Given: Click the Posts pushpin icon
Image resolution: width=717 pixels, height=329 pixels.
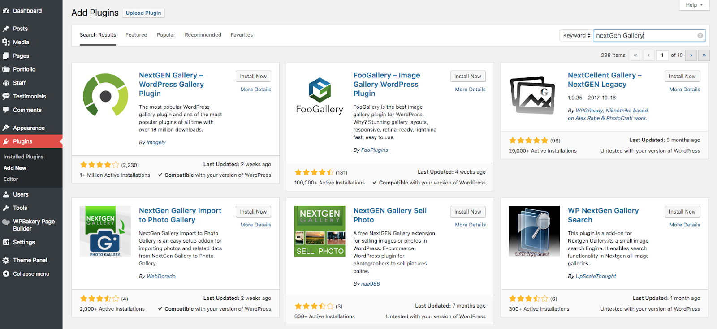Looking at the screenshot, I should coord(6,29).
